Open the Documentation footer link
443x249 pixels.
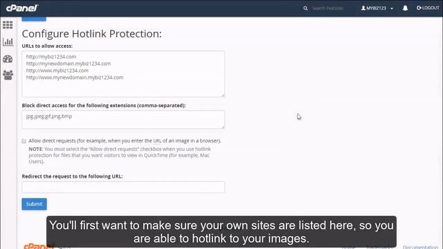420,247
